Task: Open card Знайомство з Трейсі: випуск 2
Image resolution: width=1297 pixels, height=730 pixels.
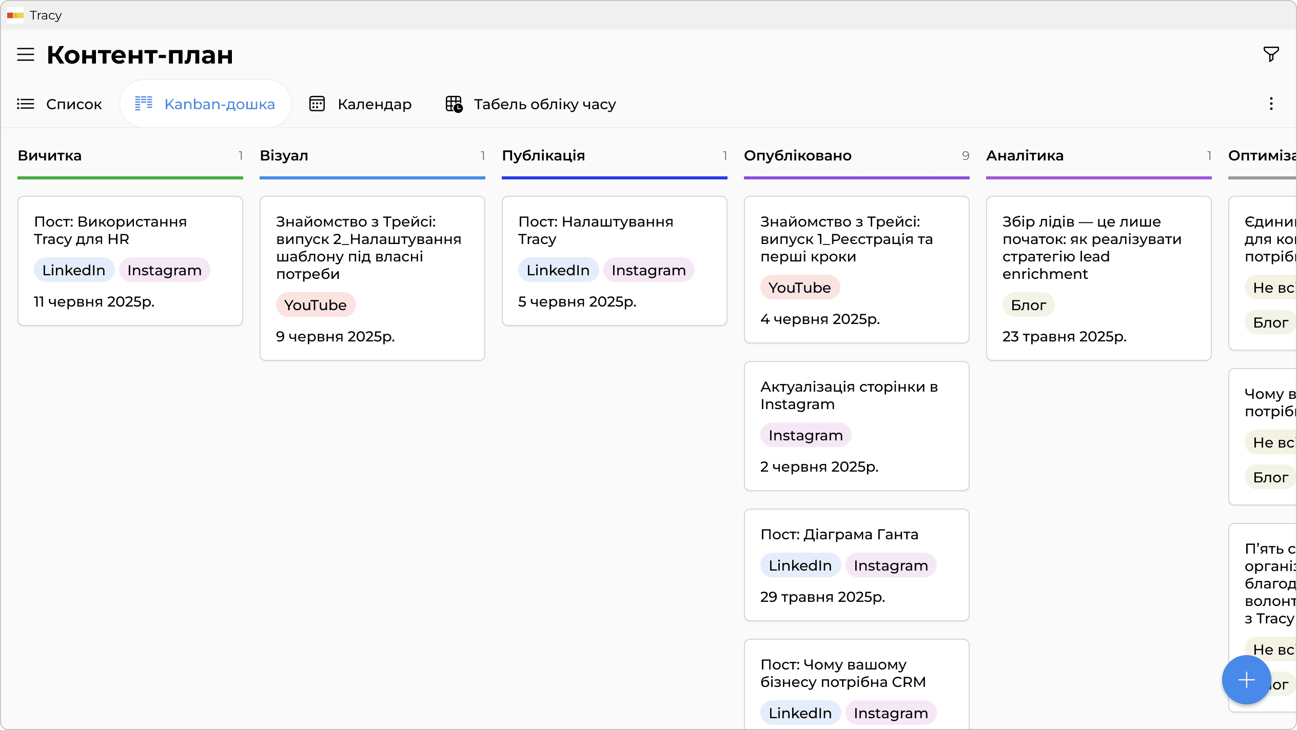Action: click(372, 278)
